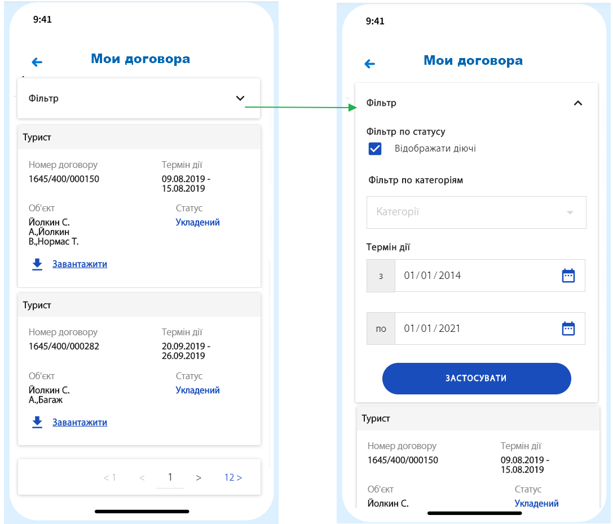Tap back arrow on expanded filter screen
Image resolution: width=613 pixels, height=524 pixels.
coord(370,64)
